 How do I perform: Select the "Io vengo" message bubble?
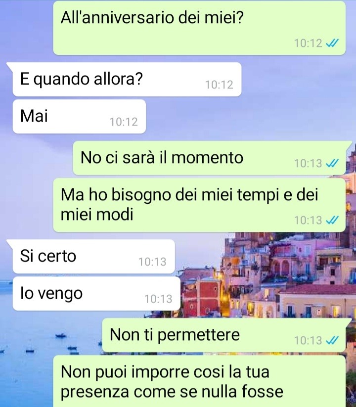click(x=96, y=294)
